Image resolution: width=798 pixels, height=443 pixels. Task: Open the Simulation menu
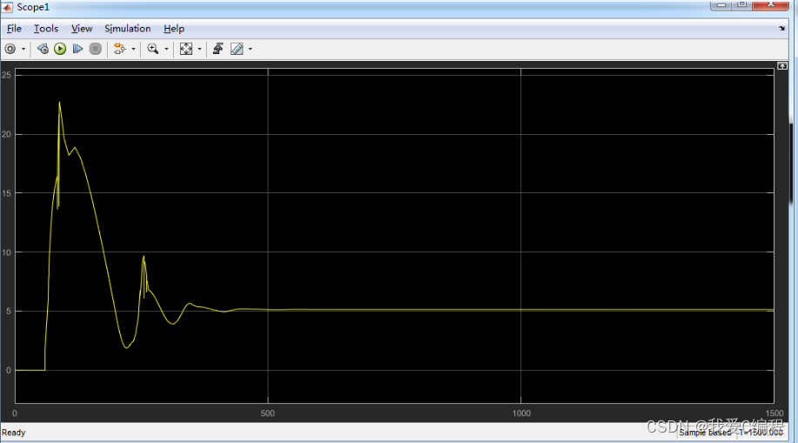click(x=127, y=29)
